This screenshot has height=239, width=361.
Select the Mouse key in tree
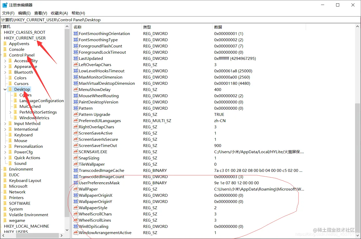(21, 140)
